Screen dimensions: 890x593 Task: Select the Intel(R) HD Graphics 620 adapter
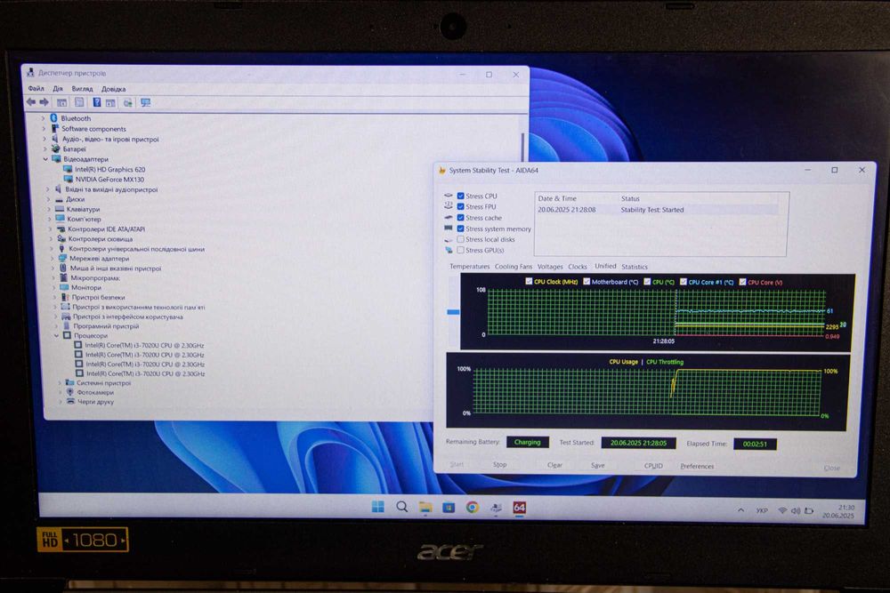pos(104,169)
